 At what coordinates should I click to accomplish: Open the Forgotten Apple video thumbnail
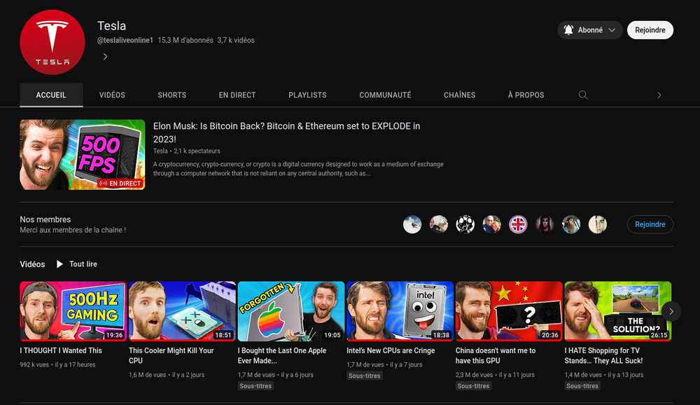(291, 311)
